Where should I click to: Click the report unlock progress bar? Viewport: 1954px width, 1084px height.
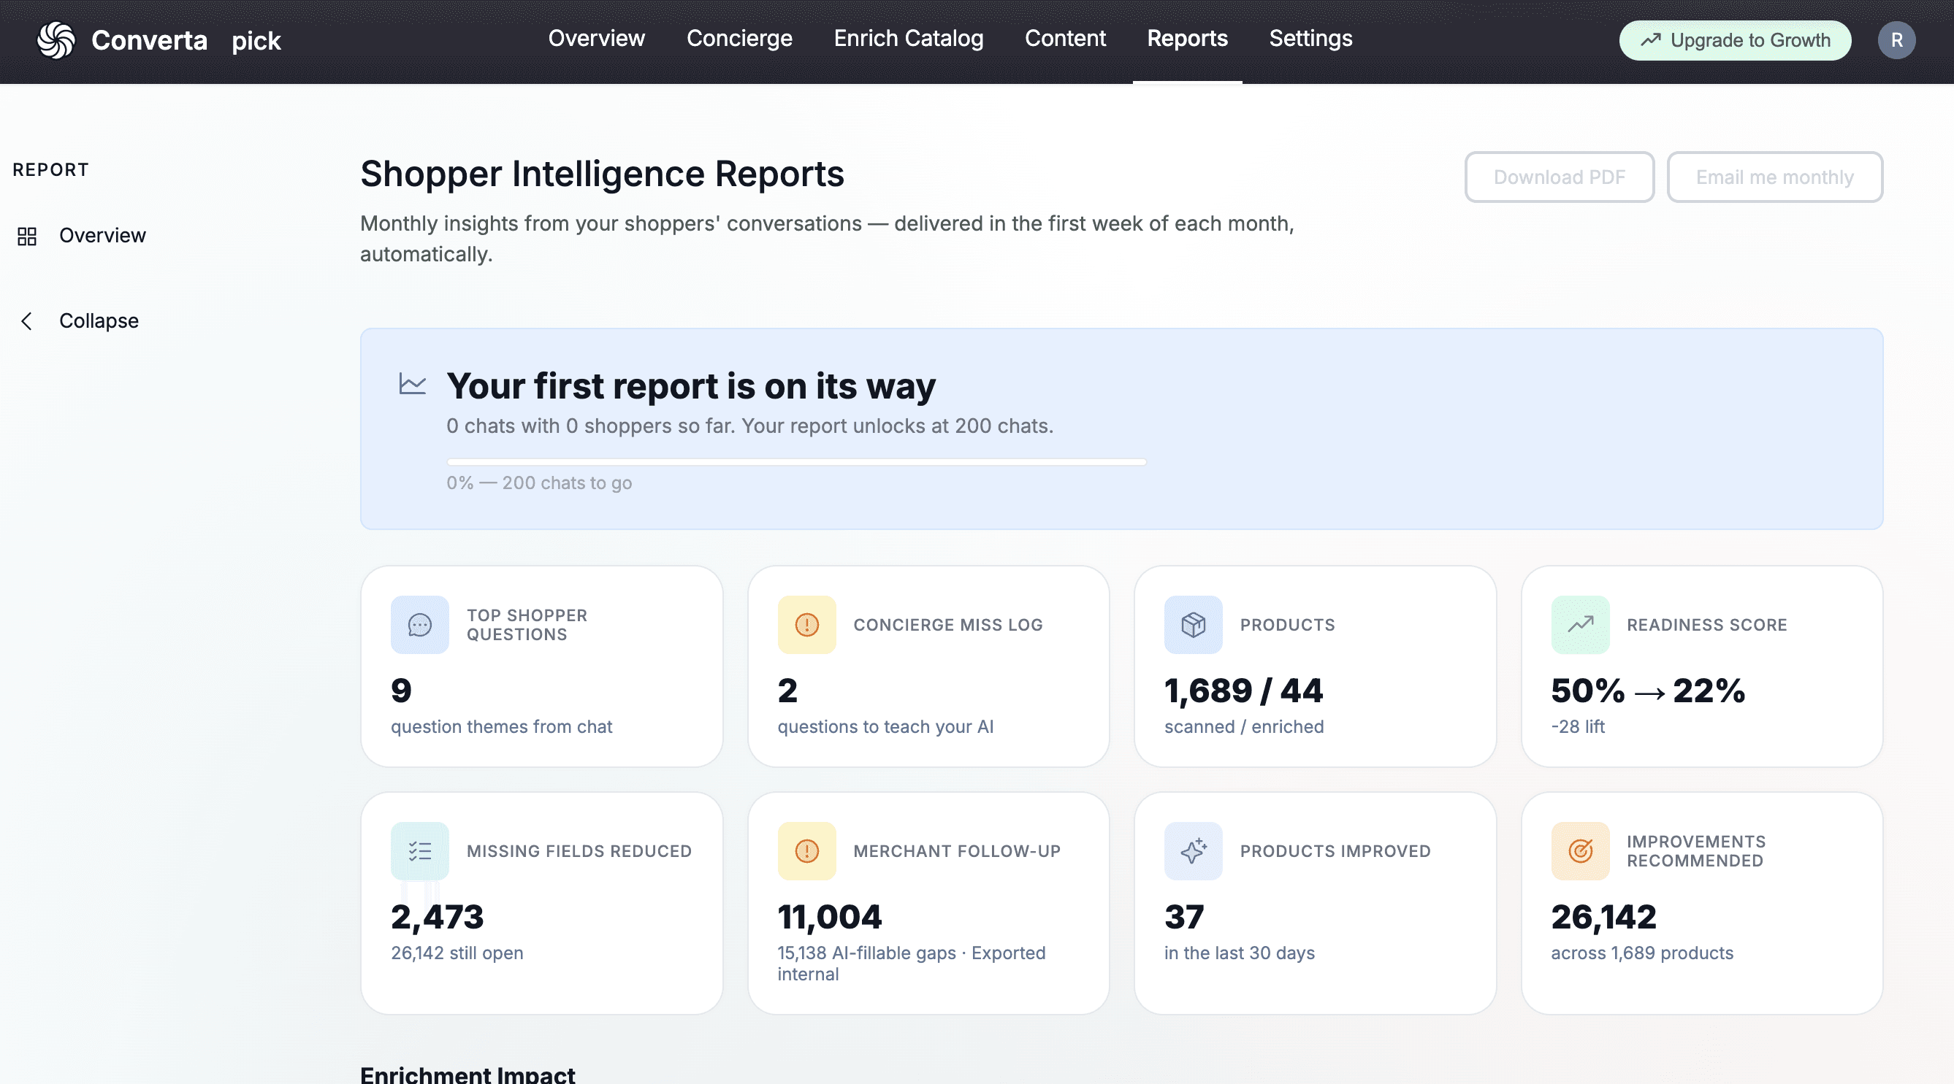coord(796,461)
